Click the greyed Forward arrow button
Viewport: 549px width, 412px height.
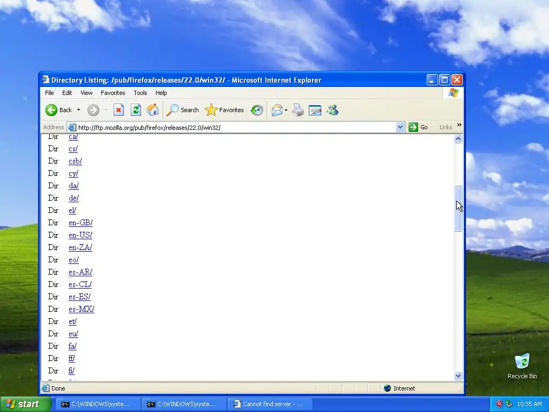[x=93, y=110]
